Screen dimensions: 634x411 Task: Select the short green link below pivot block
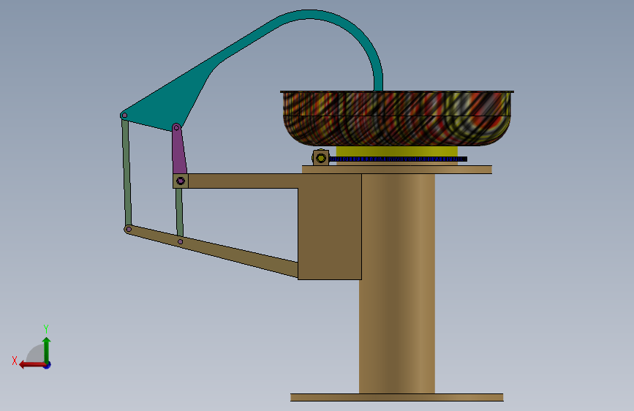pyautogui.click(x=180, y=212)
